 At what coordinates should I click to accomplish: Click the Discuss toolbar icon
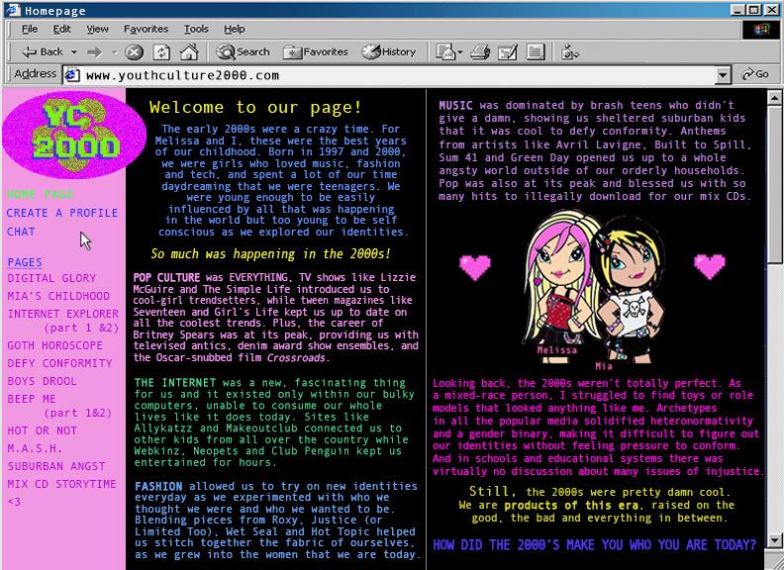pos(535,52)
